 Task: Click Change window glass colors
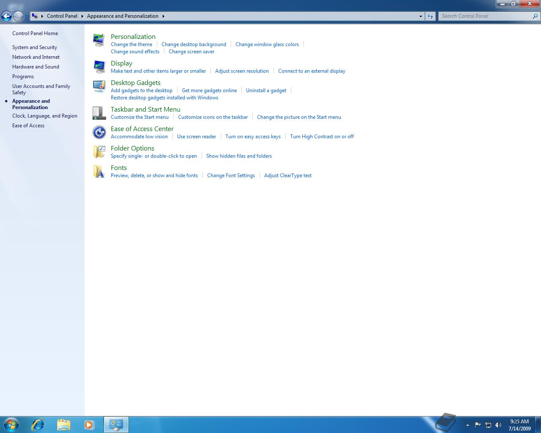(x=267, y=44)
